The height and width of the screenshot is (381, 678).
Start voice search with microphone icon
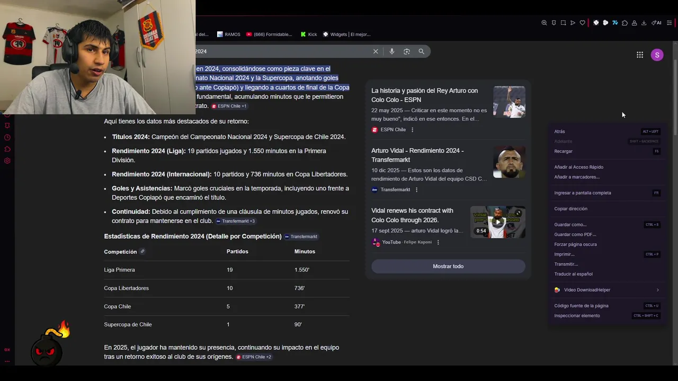[392, 51]
